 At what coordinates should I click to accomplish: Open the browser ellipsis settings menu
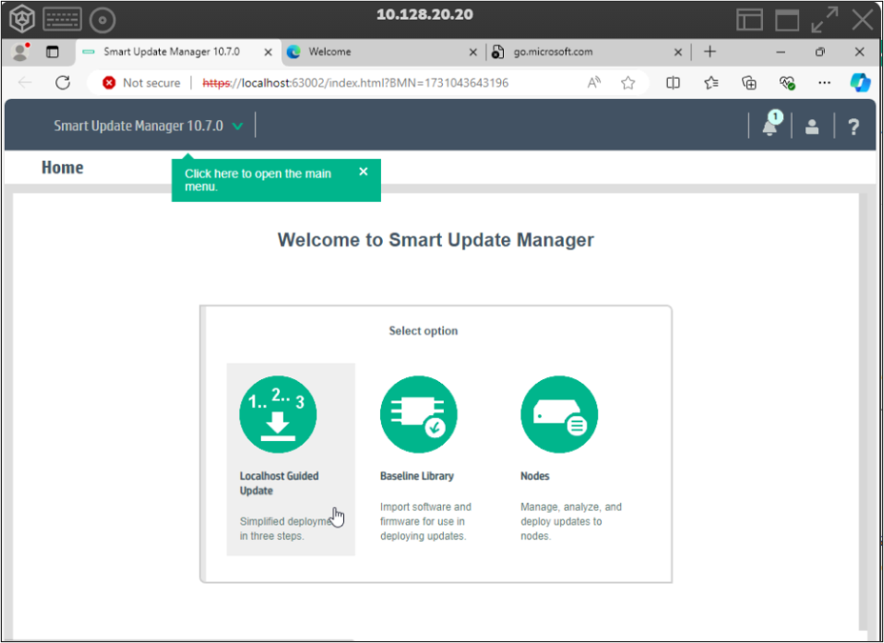[824, 83]
